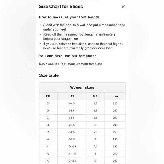
Task: Click UK size 5,5 cell
Action: (x=95, y=132)
